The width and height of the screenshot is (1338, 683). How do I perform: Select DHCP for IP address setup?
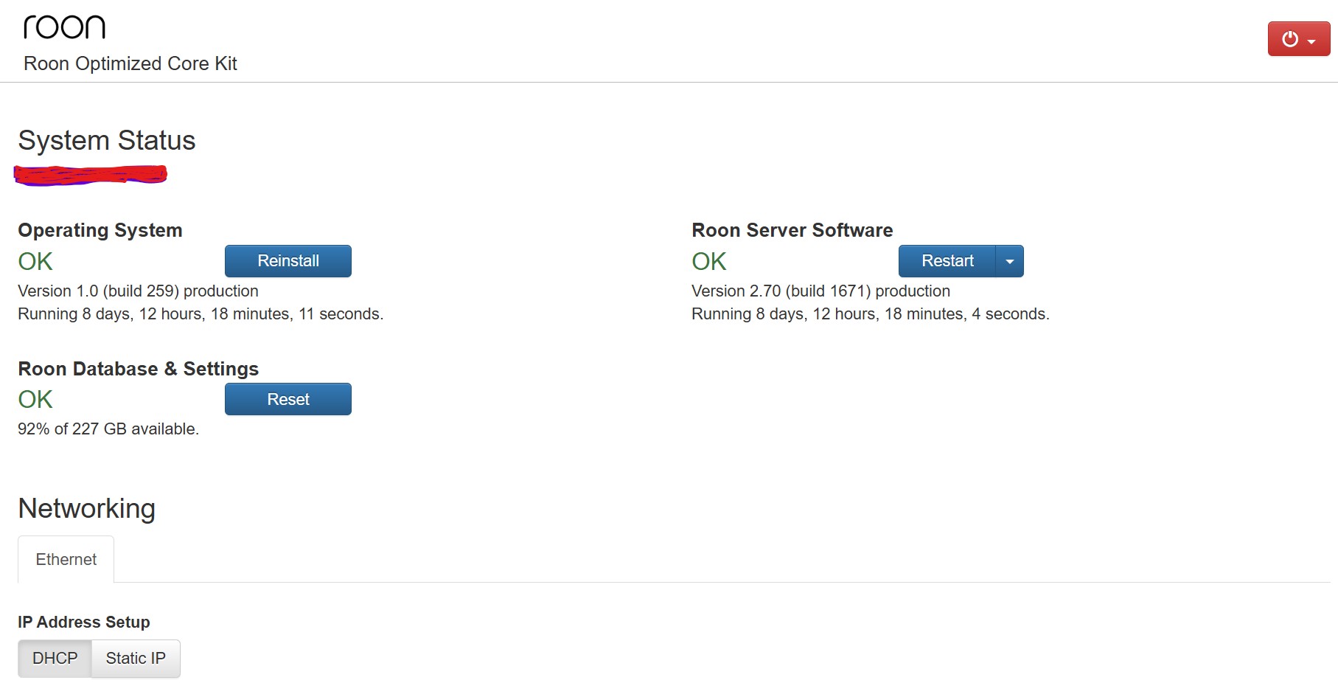click(x=55, y=658)
